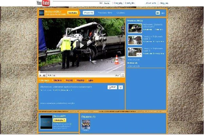Click the Subskrybuj button in the channel banner
Screen dimensions: 204x135
(73, 13)
